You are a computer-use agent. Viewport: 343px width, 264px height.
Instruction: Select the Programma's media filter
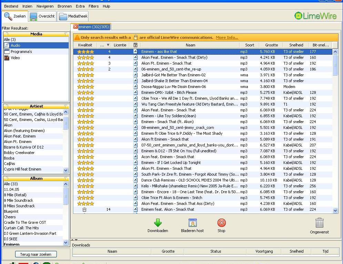[21, 52]
